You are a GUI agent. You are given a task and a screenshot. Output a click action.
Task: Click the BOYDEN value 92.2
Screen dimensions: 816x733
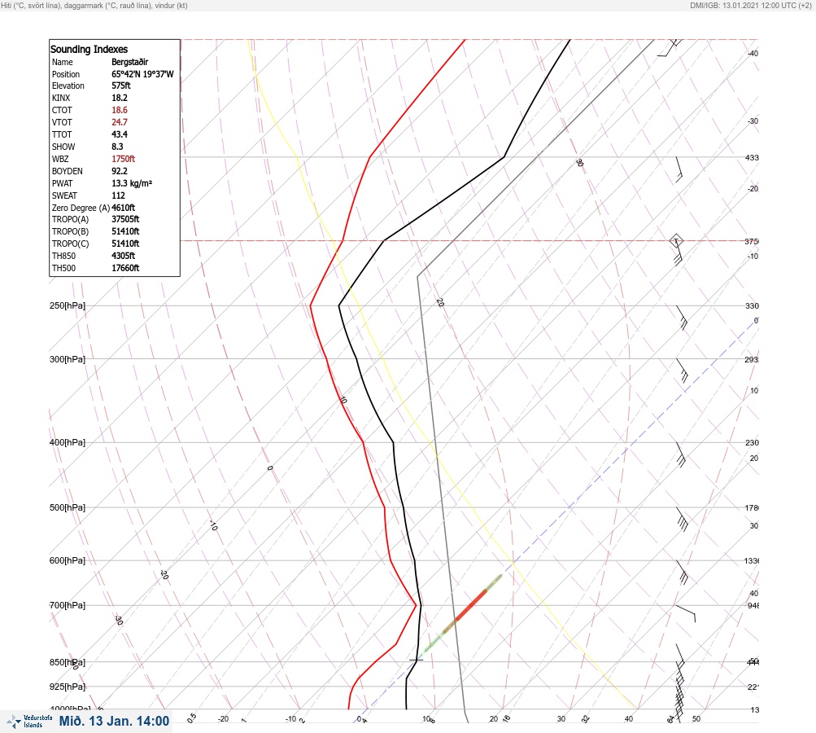pyautogui.click(x=119, y=171)
